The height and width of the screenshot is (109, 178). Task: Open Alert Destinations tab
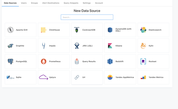[51, 3]
